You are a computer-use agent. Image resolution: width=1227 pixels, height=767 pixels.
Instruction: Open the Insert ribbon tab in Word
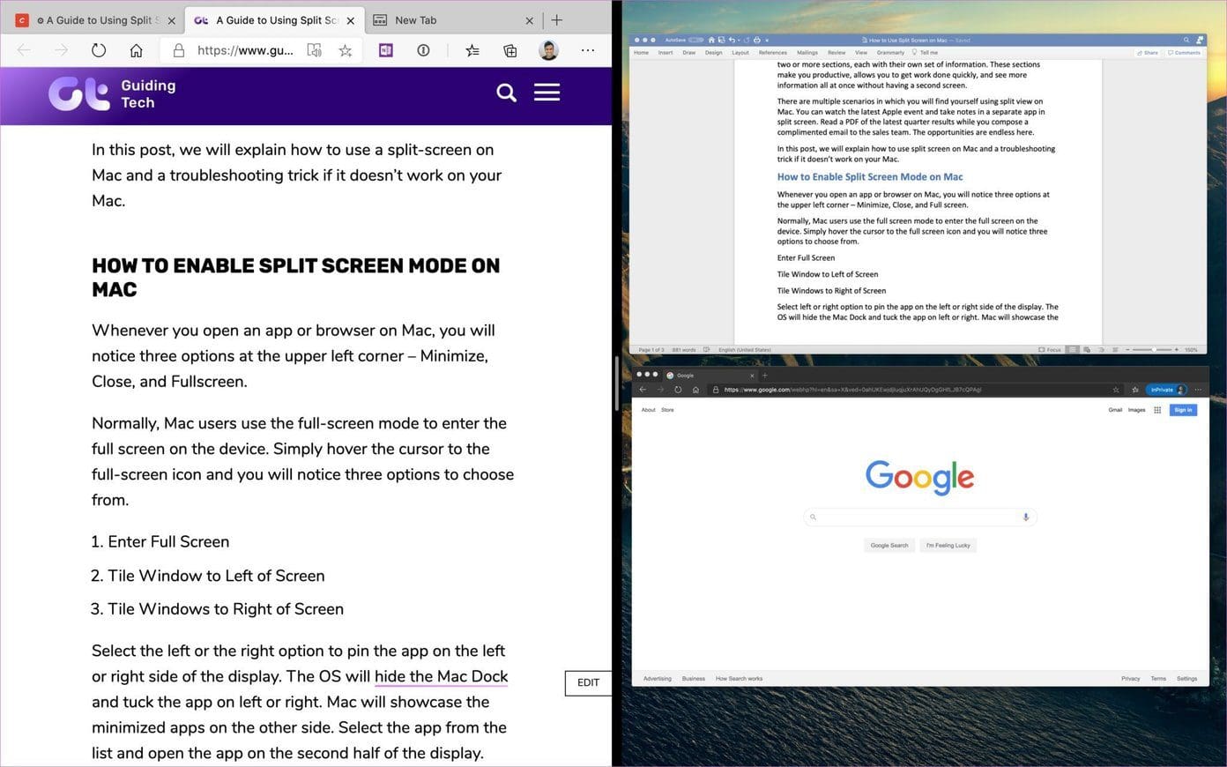[666, 53]
